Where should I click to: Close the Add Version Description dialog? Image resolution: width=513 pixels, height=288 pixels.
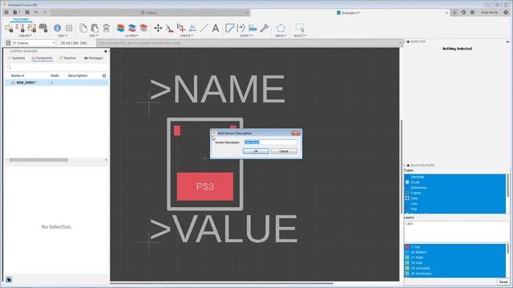point(296,134)
